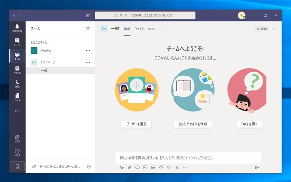Maximize the Teams window
The image size is (291, 182).
pos(265,15)
